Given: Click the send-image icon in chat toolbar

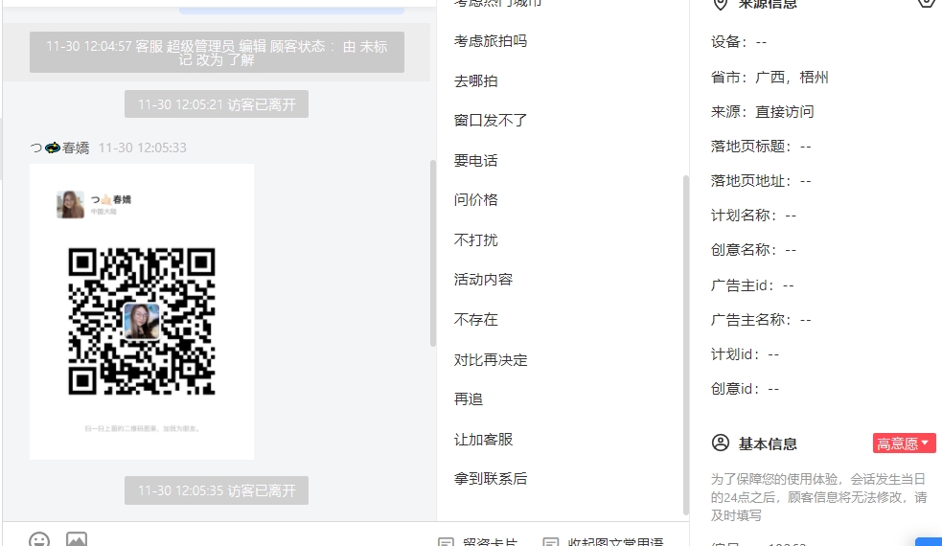Looking at the screenshot, I should coord(77,538).
